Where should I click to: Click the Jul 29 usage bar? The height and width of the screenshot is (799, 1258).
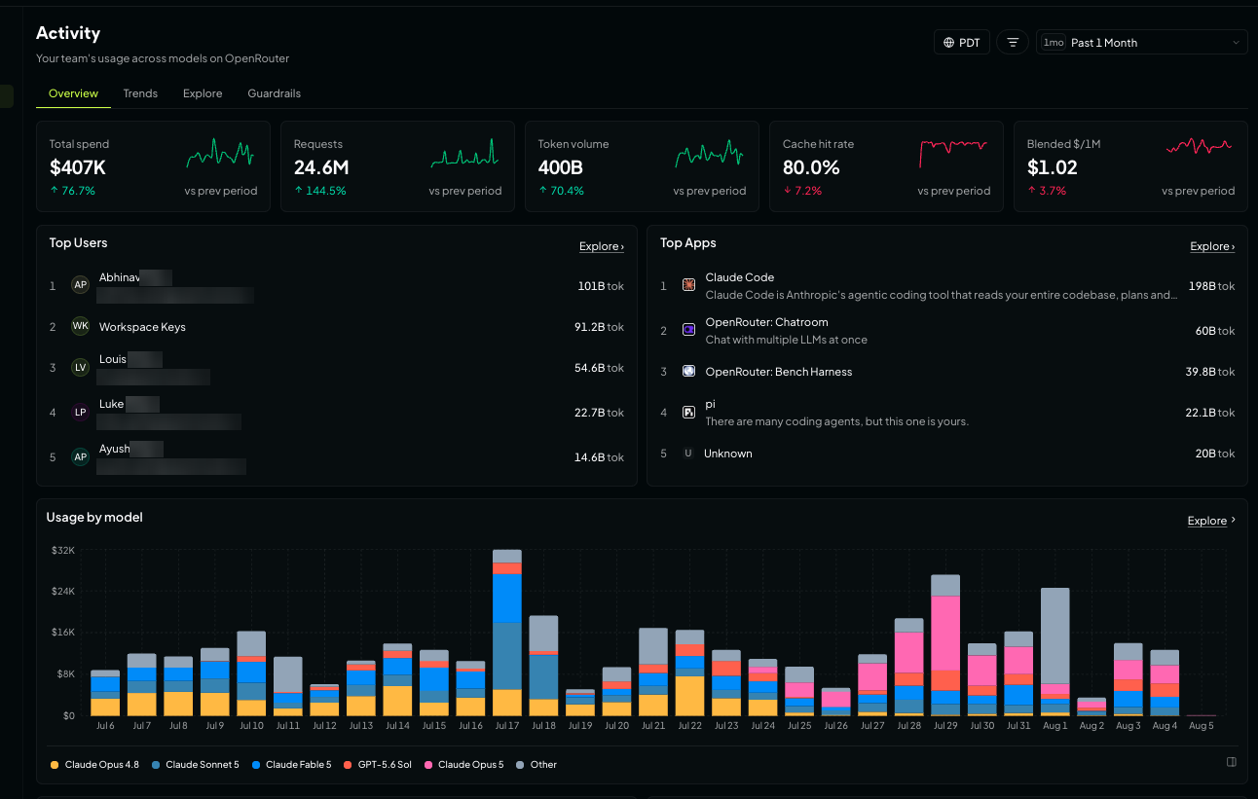(945, 645)
